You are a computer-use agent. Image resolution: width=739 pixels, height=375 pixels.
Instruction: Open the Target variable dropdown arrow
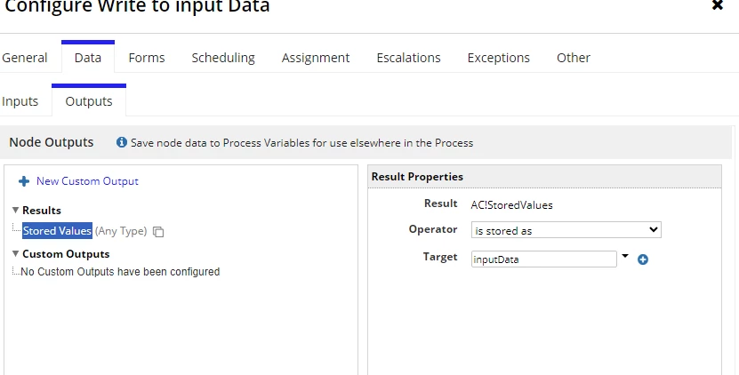(625, 256)
